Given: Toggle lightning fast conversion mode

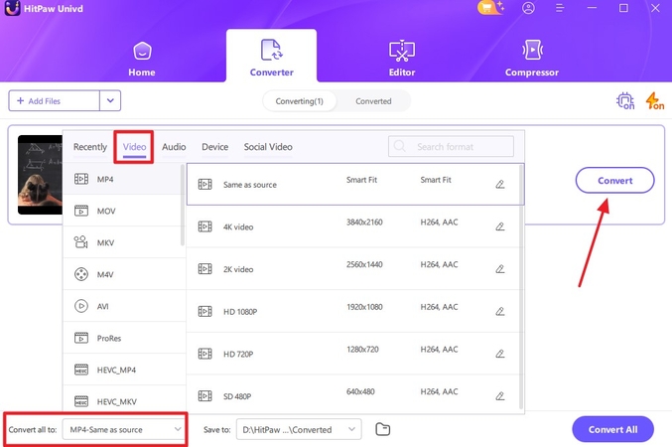Looking at the screenshot, I should (654, 100).
